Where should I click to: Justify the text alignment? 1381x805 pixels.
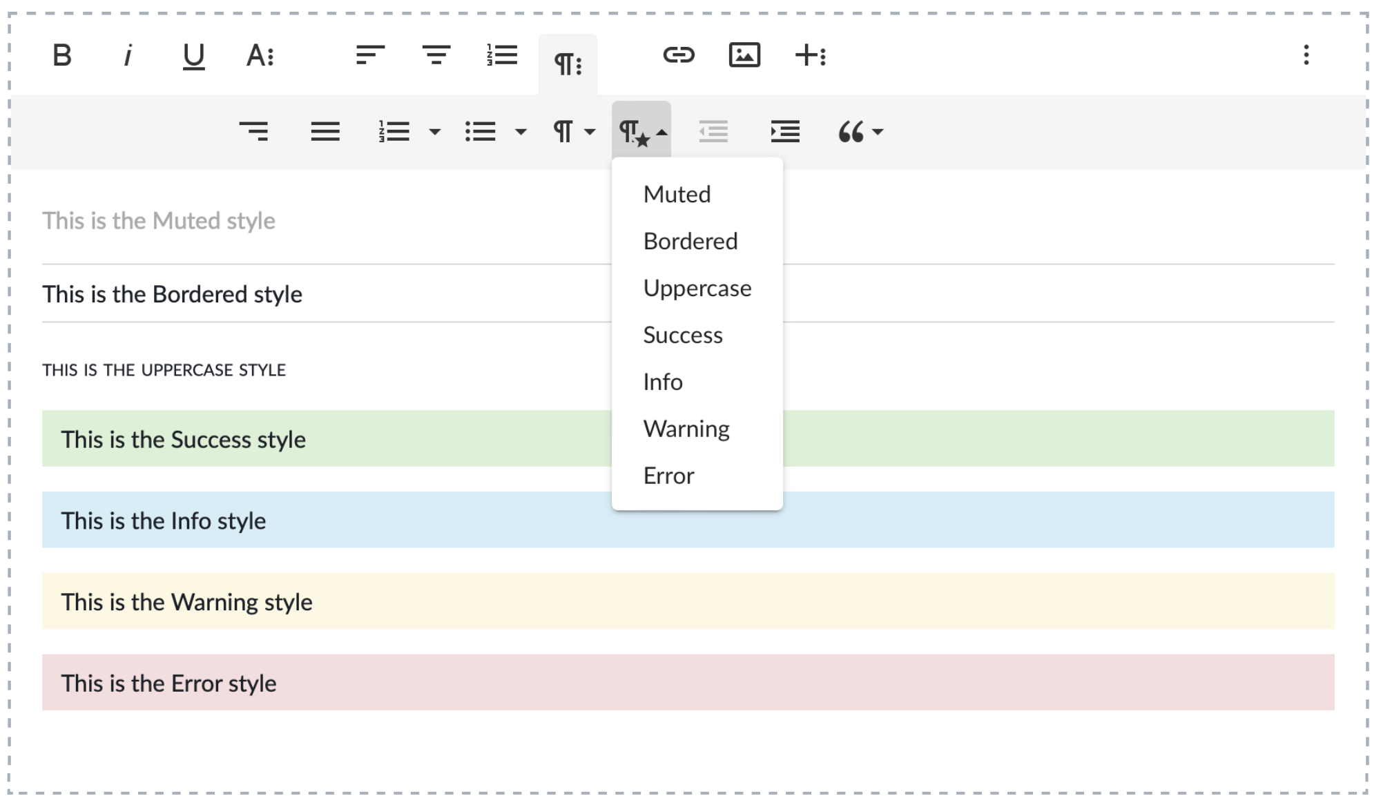[x=325, y=131]
